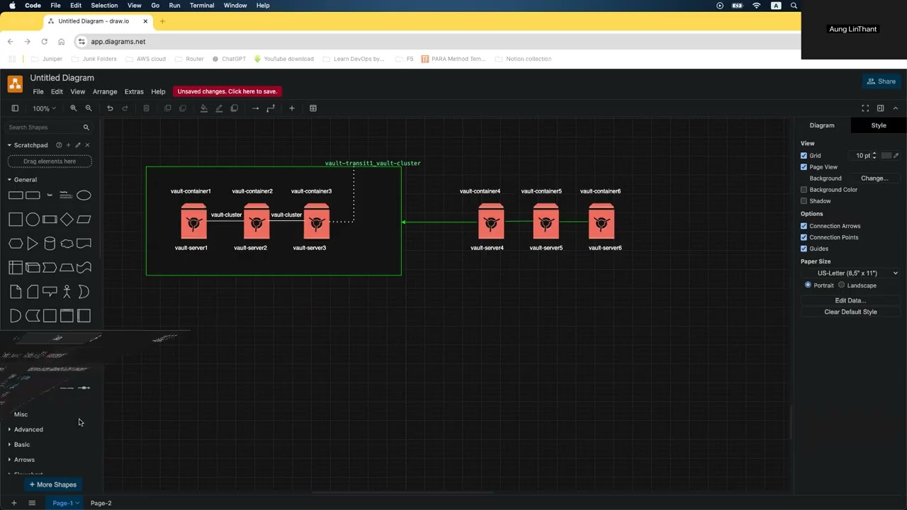Click the background Change... button

pyautogui.click(x=874, y=178)
